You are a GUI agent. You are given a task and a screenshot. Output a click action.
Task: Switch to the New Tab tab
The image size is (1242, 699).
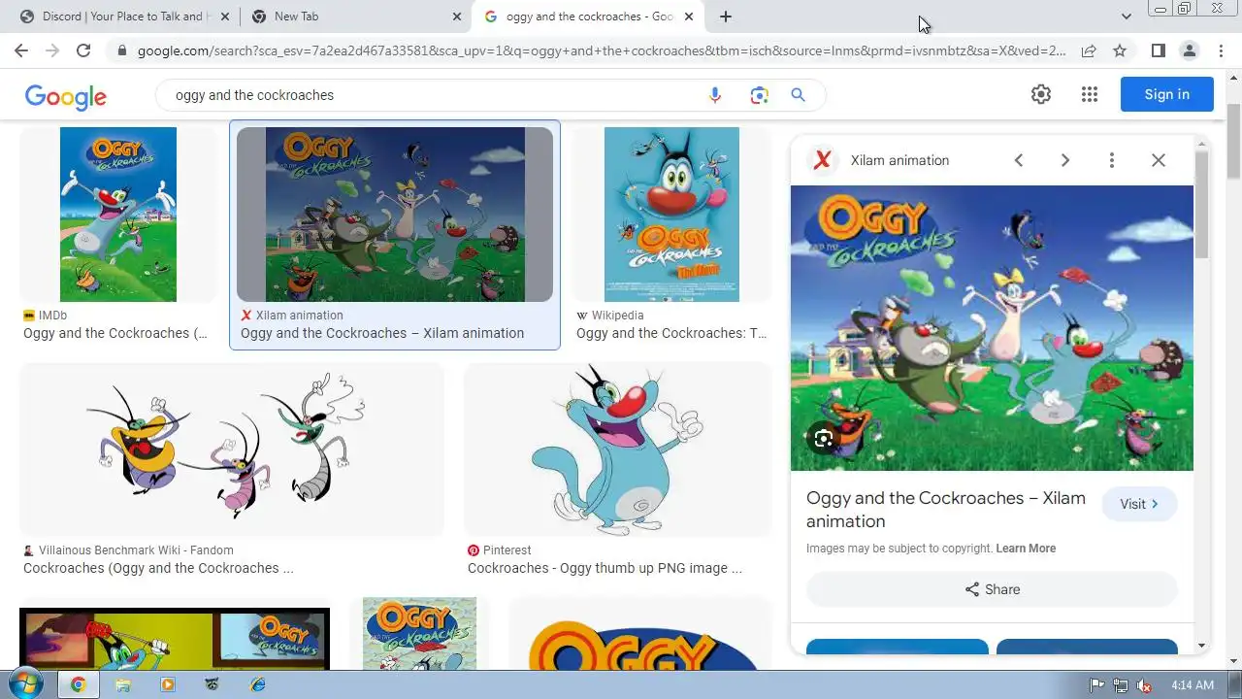(x=356, y=17)
